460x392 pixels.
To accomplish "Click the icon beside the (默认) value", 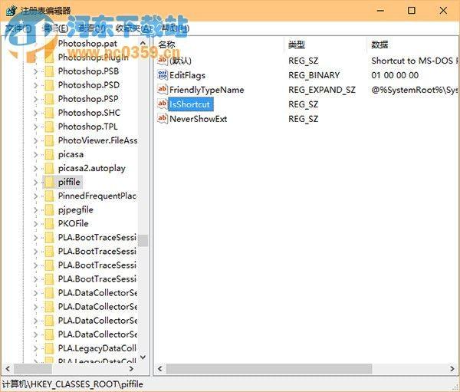I will pos(163,61).
